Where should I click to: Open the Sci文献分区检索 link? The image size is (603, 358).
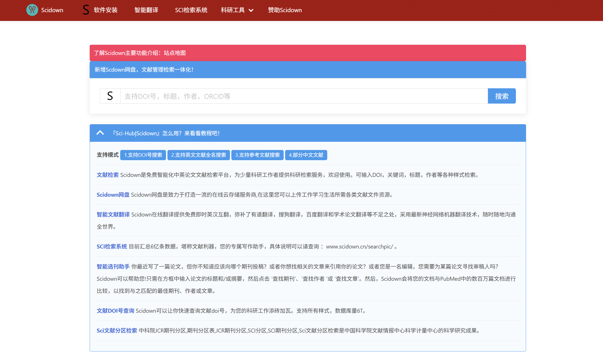(x=117, y=331)
